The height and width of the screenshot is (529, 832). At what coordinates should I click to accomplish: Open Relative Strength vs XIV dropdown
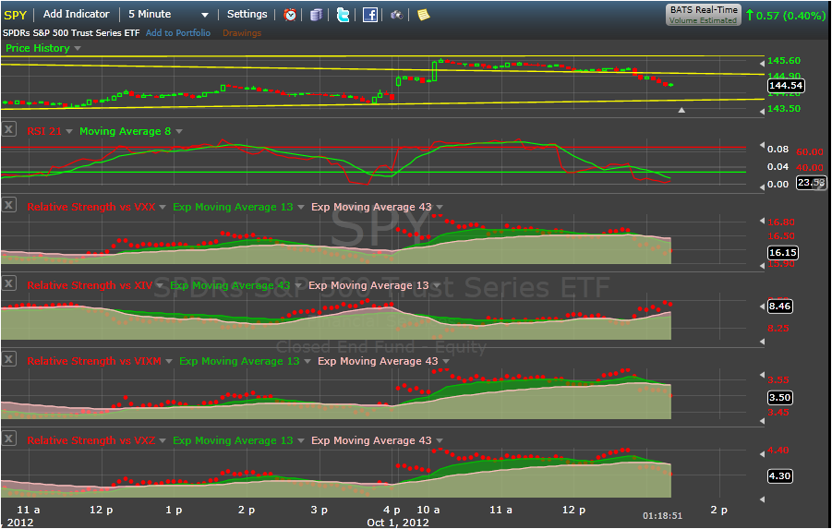160,286
